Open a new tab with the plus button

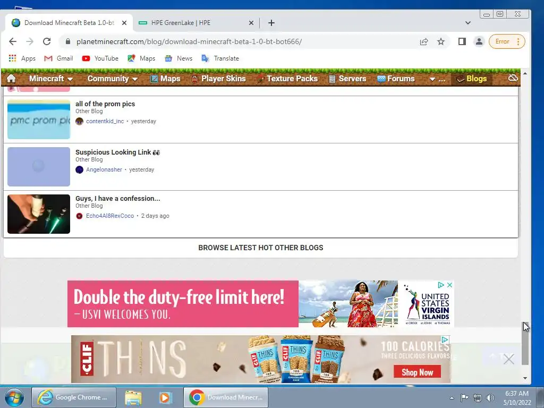tap(271, 23)
